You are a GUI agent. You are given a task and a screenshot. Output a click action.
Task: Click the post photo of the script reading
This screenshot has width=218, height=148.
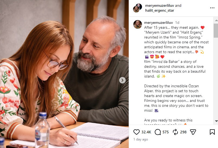[x=64, y=74]
